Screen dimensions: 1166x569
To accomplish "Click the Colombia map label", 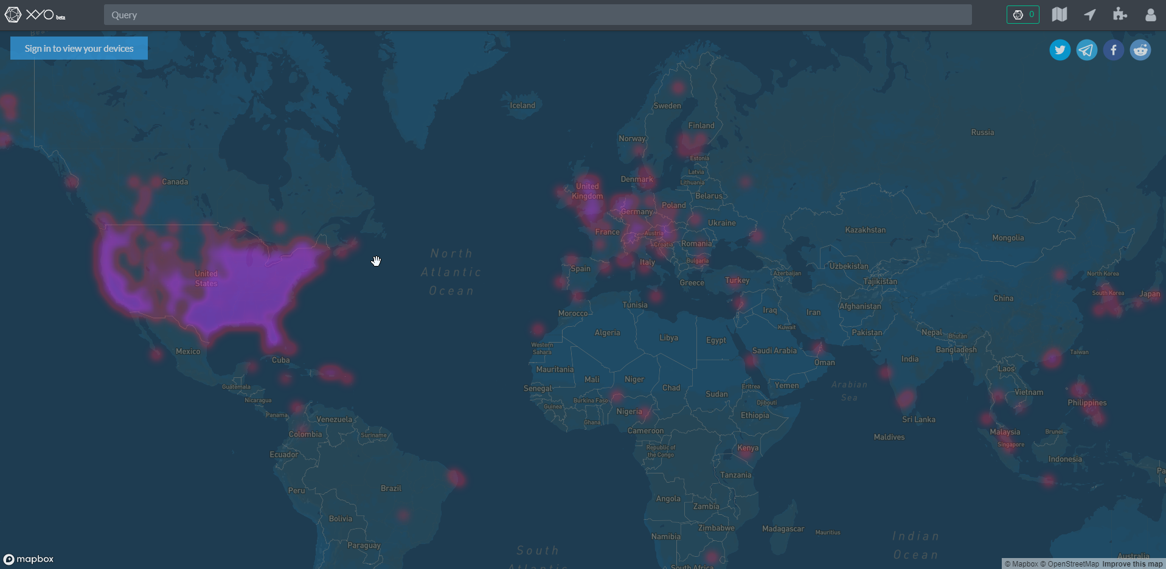I will click(x=305, y=435).
